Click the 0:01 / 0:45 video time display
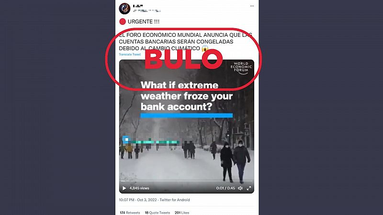This screenshot has height=215, width=383. pos(225,188)
